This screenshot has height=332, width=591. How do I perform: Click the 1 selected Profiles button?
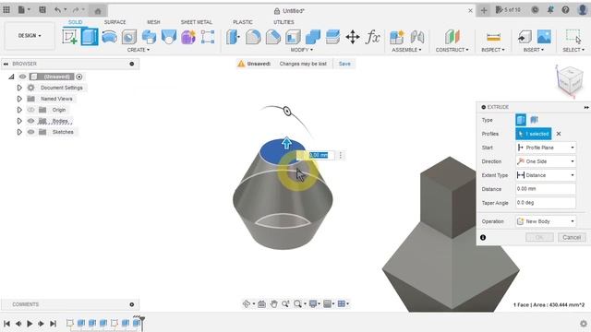click(534, 134)
